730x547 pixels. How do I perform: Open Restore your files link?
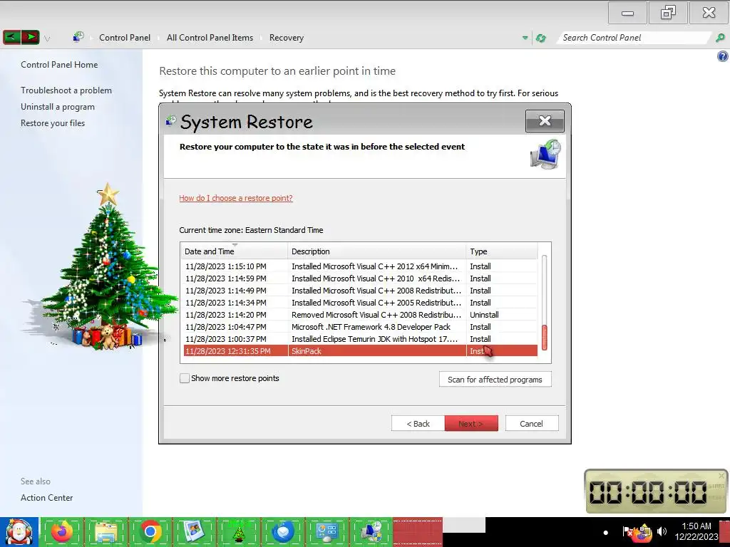click(53, 123)
